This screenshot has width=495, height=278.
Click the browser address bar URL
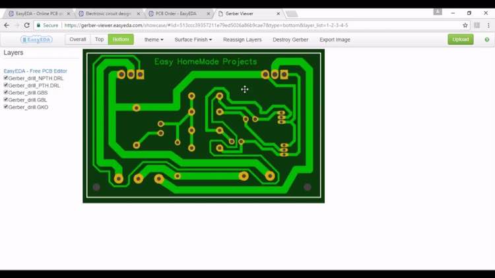point(206,25)
